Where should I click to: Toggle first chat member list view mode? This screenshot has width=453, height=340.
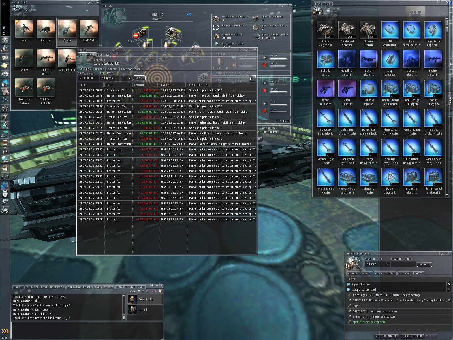(x=139, y=291)
